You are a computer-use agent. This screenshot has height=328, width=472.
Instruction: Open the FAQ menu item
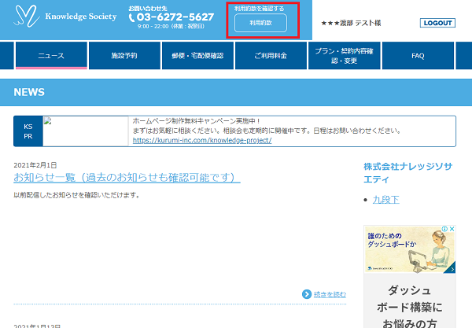tap(418, 56)
